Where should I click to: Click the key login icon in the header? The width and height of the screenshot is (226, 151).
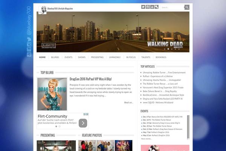[x=157, y=7]
